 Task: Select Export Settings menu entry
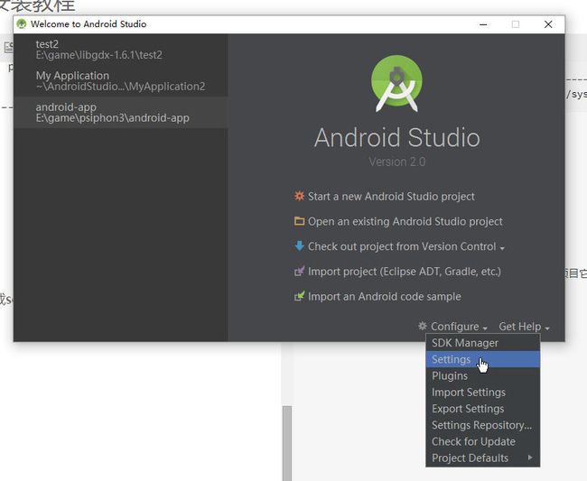pos(482,409)
